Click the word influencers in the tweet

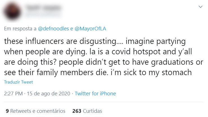click(45, 41)
